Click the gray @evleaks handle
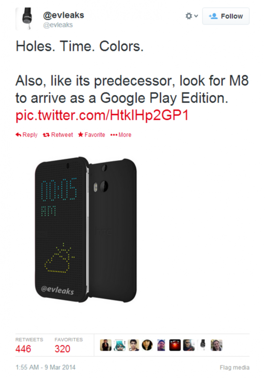265x378 pixels. [x=58, y=25]
